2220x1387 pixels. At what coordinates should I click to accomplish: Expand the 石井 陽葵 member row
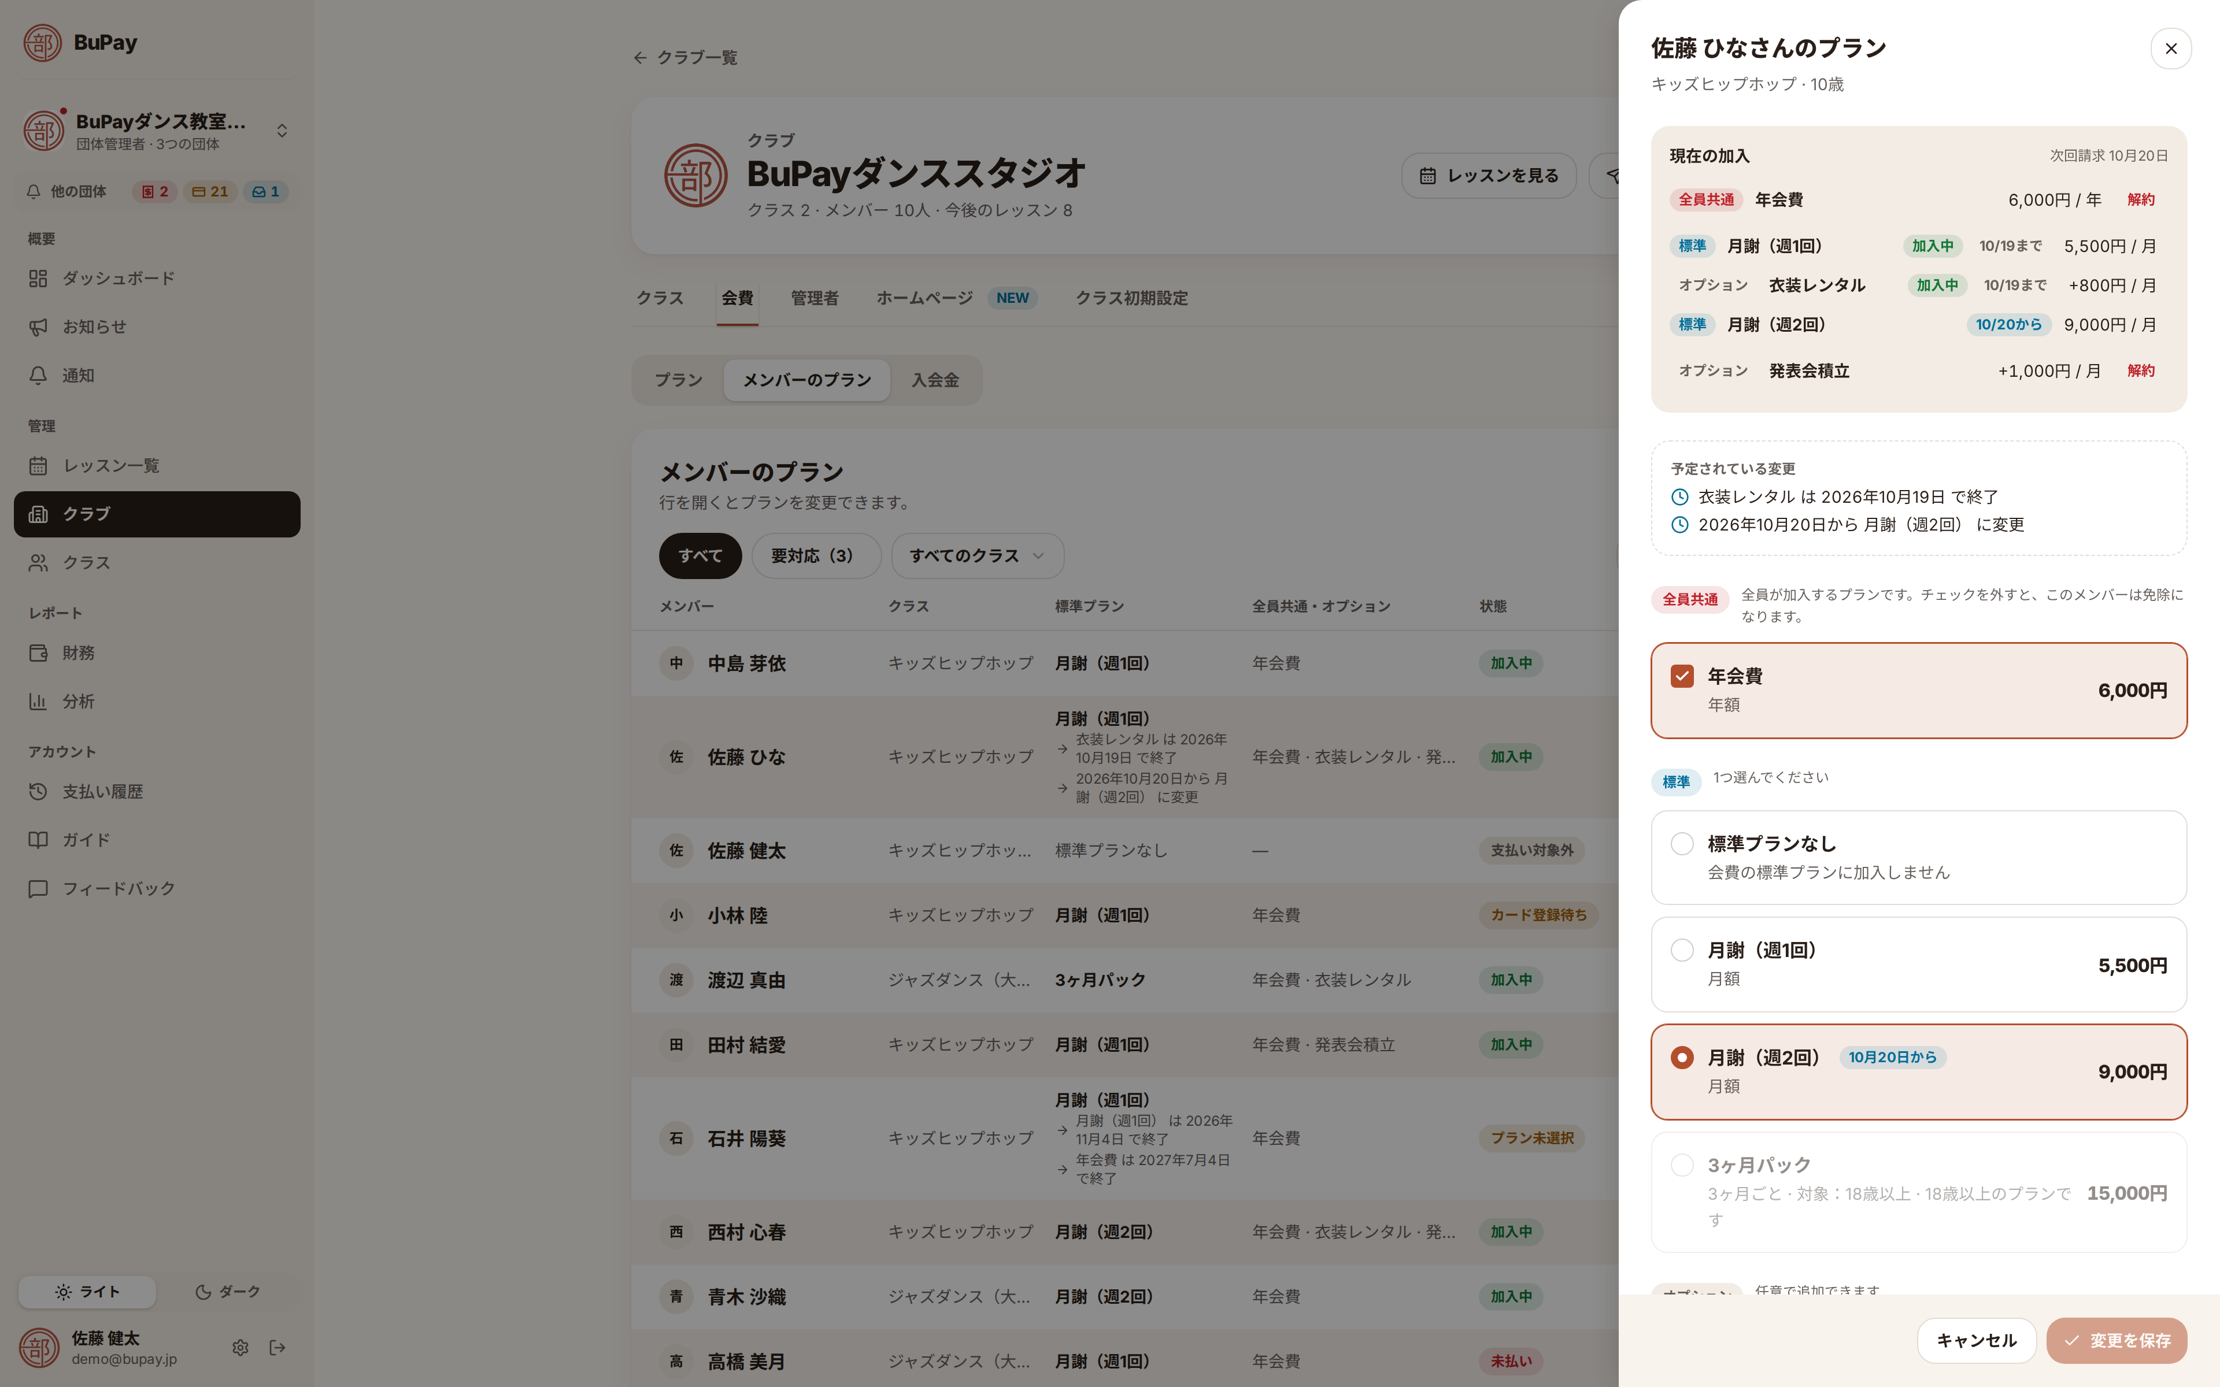pos(1124,1138)
